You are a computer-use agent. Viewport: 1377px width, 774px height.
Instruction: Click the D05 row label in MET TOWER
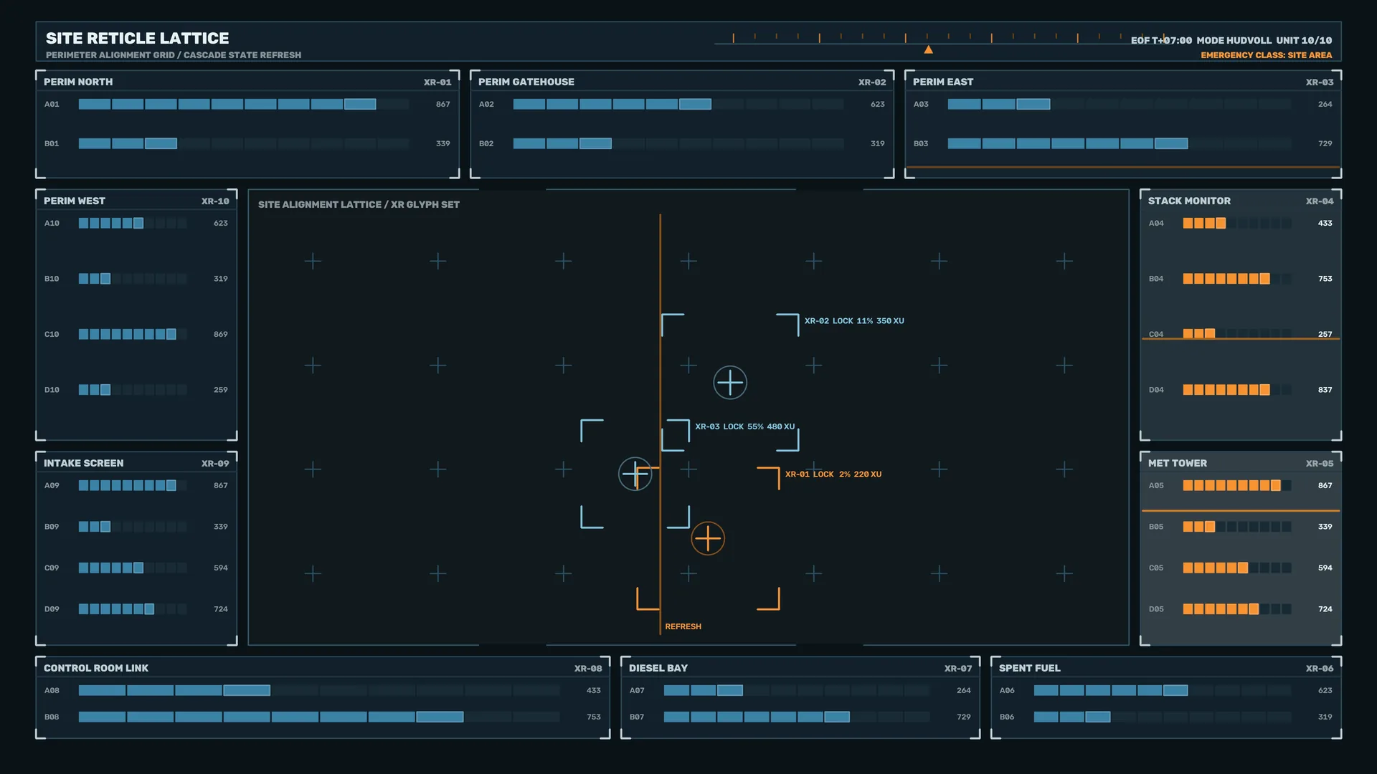[x=1156, y=609]
